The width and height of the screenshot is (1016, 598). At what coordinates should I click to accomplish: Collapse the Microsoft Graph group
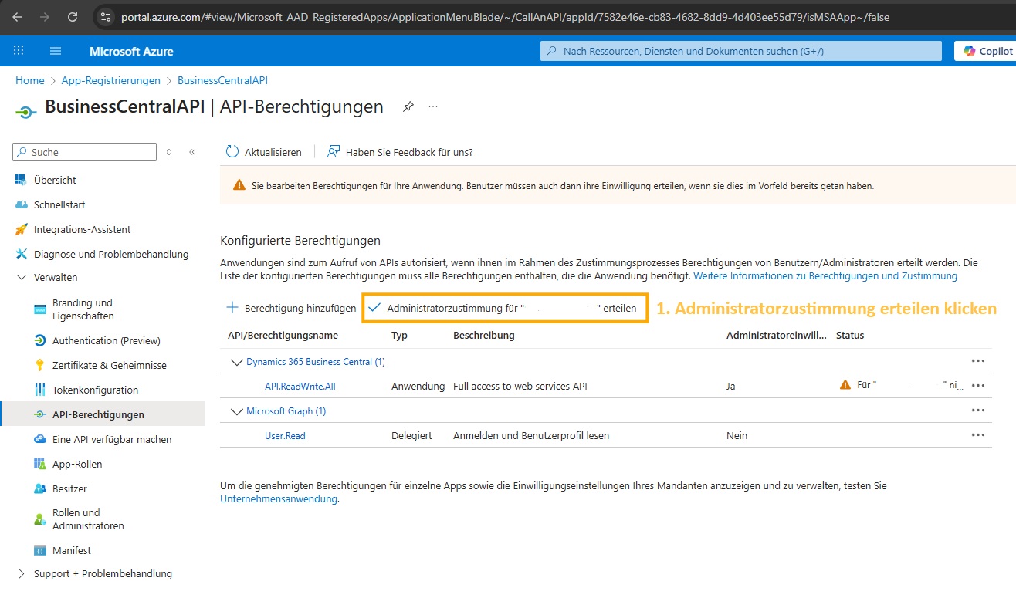[x=236, y=411]
